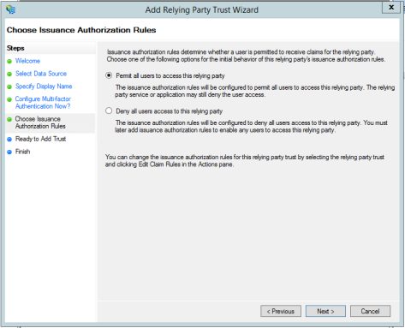Click the green bullet beside Configure Multi-factor Authentication
The width and height of the screenshot is (405, 328).
pyautogui.click(x=9, y=99)
